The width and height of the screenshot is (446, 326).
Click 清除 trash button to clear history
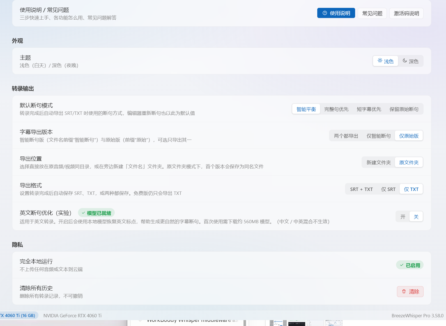click(410, 292)
